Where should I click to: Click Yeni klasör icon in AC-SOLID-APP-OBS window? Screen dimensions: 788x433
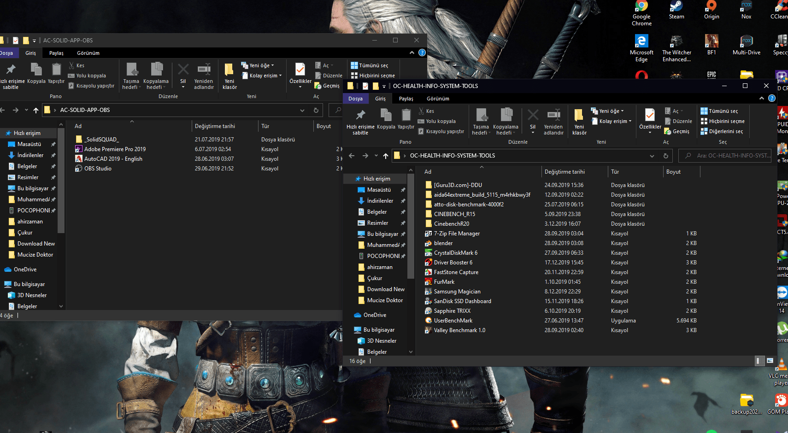pyautogui.click(x=229, y=70)
